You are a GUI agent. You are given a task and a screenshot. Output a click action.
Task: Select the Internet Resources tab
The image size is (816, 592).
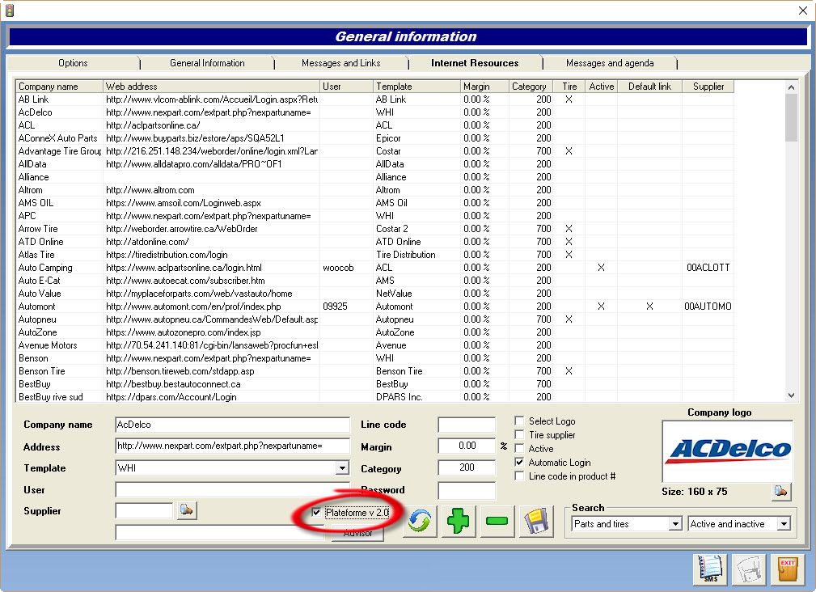pyautogui.click(x=475, y=63)
